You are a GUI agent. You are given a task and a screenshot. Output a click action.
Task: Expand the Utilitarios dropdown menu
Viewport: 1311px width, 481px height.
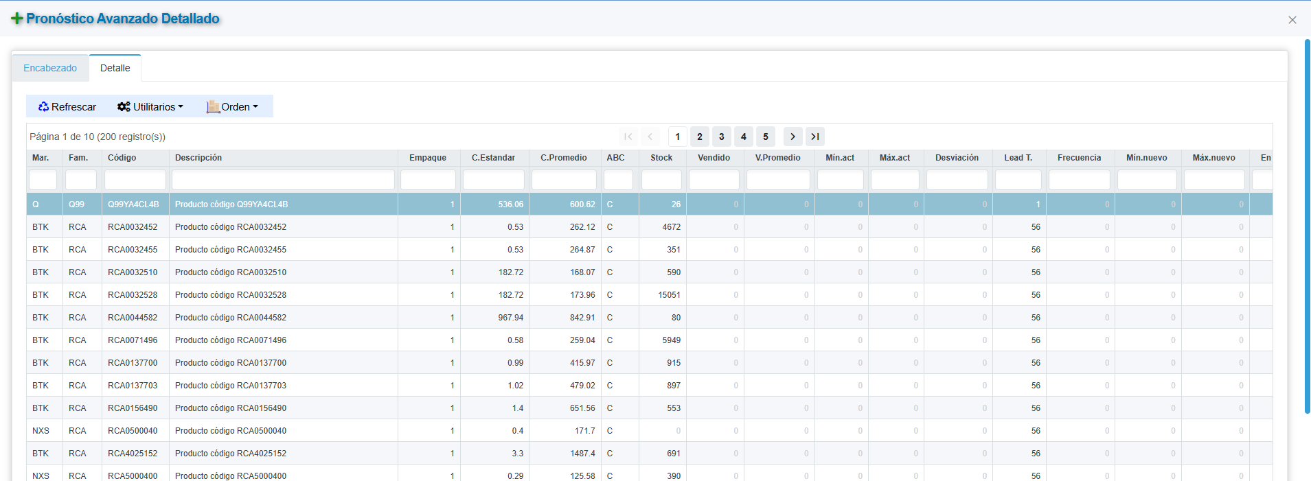point(181,106)
